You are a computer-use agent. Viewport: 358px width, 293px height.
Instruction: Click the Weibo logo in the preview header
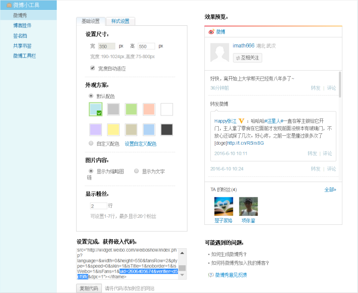point(211,32)
